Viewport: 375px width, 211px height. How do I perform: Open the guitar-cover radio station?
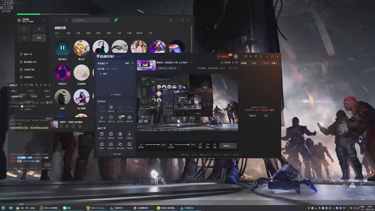click(82, 48)
